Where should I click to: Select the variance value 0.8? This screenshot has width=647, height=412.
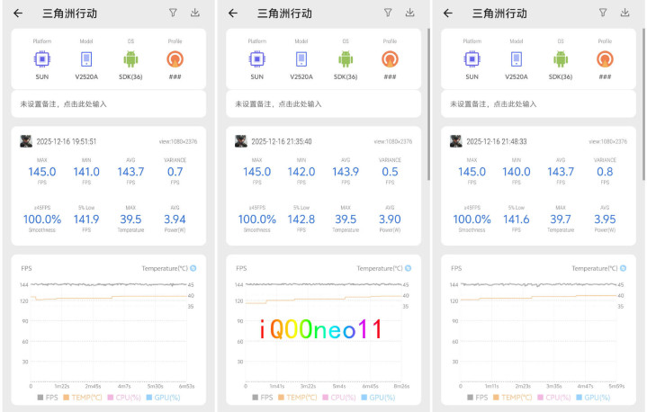pyautogui.click(x=605, y=172)
